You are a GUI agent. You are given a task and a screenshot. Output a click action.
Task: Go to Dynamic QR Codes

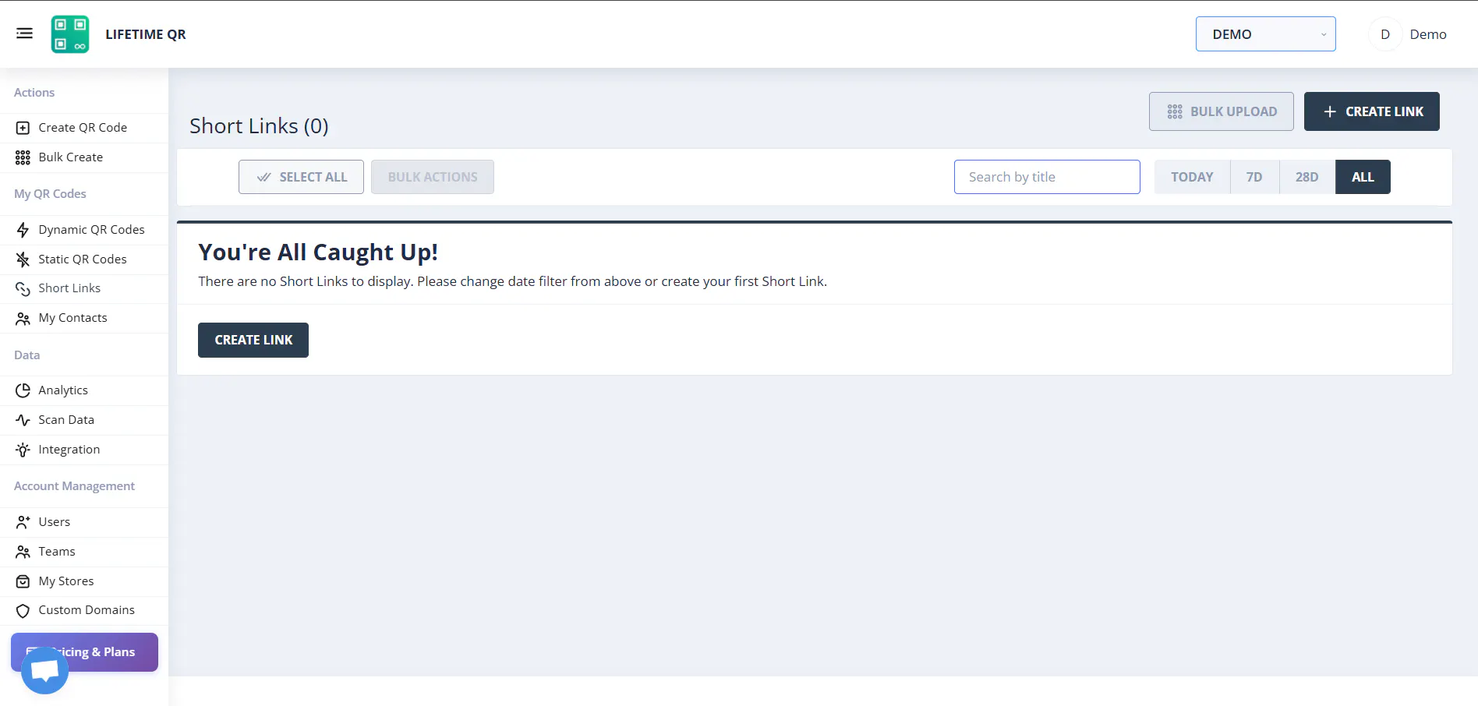tap(84, 230)
